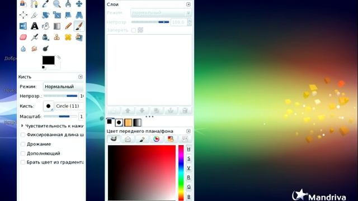Select the Pencil tool
This screenshot has height=201, width=358.
tap(68, 26)
